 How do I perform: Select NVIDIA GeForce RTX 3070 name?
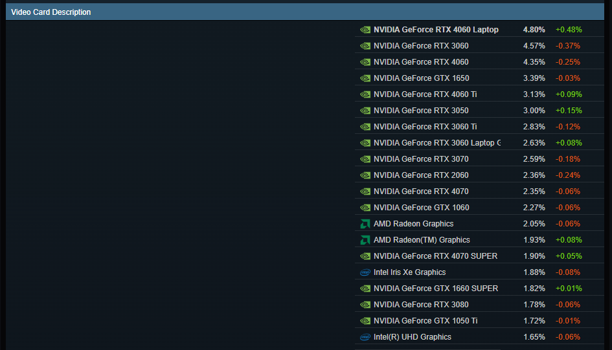point(421,159)
